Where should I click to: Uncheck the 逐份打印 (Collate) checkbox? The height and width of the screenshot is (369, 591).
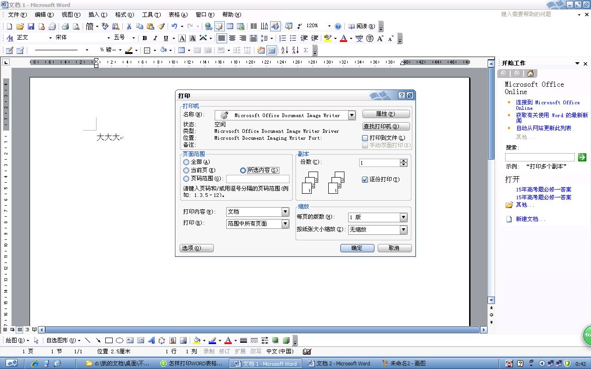[365, 179]
